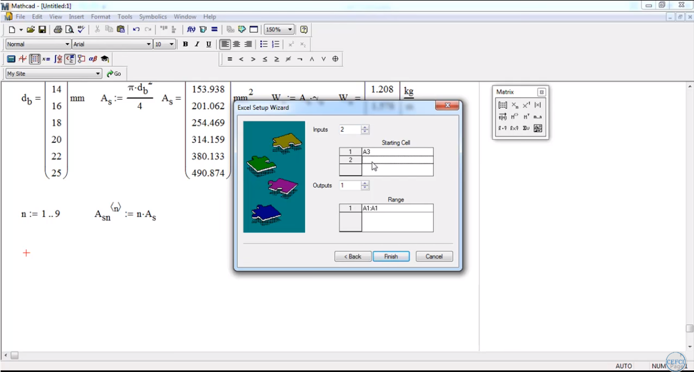Open the Symbolic keyword toolbar icon
Screen dimensions: 694x372
click(x=105, y=59)
